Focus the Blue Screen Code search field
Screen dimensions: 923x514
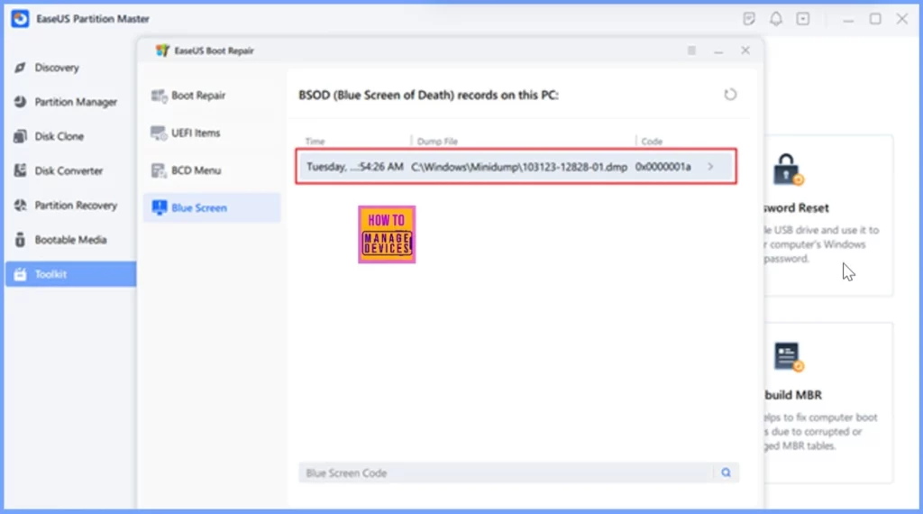tap(507, 473)
